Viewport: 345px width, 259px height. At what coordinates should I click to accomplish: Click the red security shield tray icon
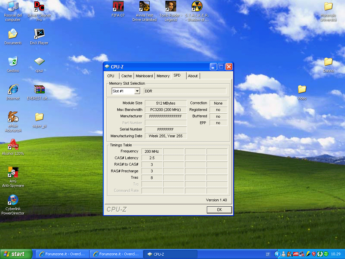[314, 254]
